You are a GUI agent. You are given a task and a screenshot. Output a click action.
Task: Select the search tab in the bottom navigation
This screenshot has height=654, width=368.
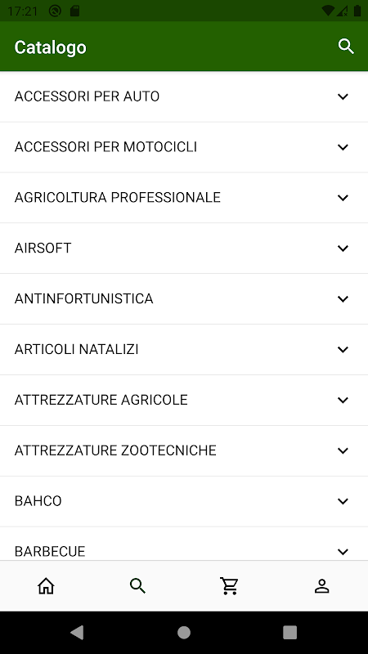tap(137, 586)
